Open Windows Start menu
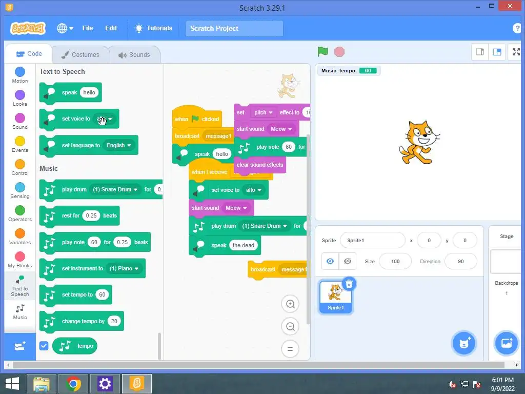This screenshot has width=525, height=394. point(12,384)
